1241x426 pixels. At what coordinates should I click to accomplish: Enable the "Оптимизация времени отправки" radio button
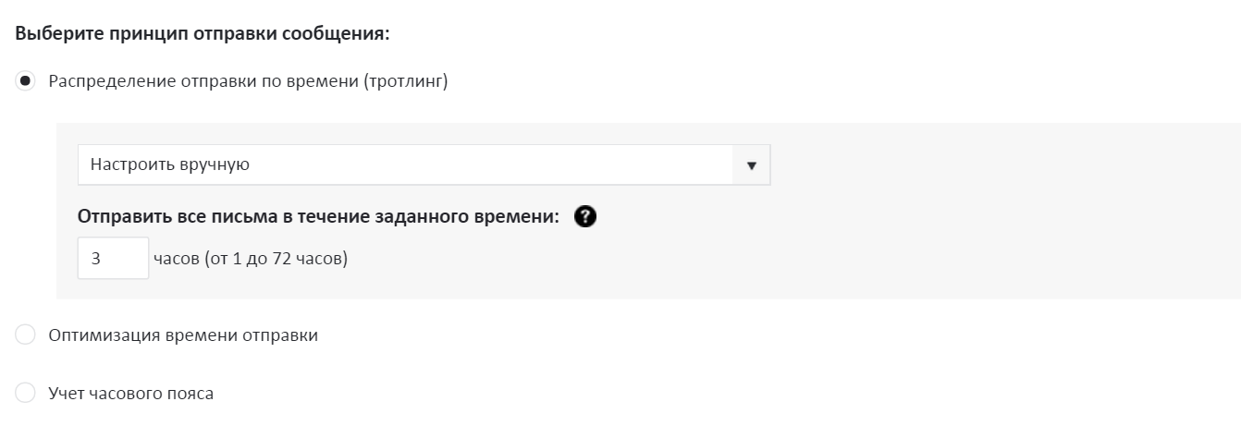click(26, 335)
